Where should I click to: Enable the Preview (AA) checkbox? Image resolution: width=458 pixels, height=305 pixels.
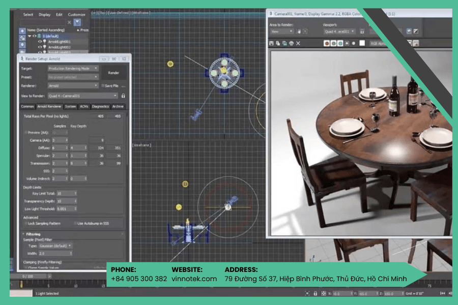pos(26,133)
